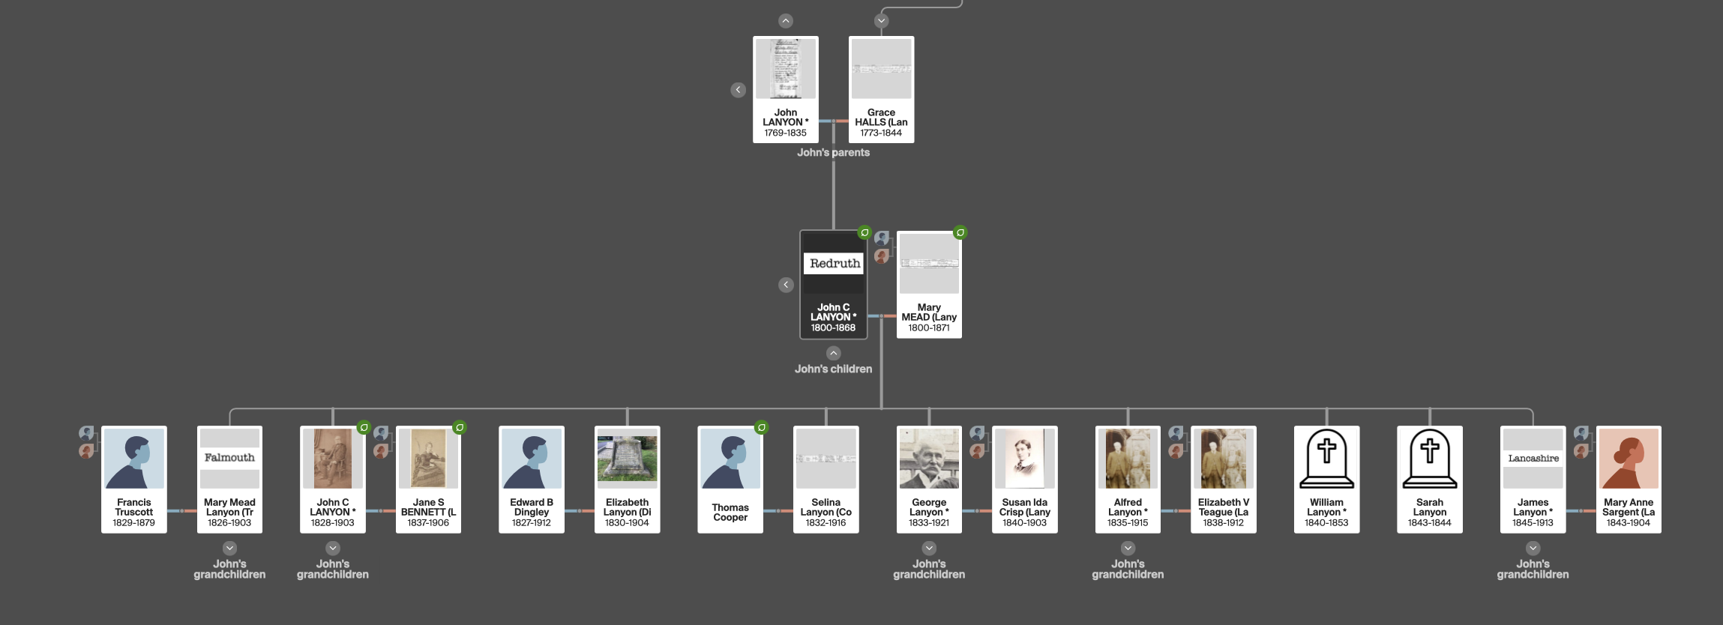Image resolution: width=1723 pixels, height=625 pixels.
Task: Click William Lanyon's gravestone icon
Action: pyautogui.click(x=1326, y=458)
